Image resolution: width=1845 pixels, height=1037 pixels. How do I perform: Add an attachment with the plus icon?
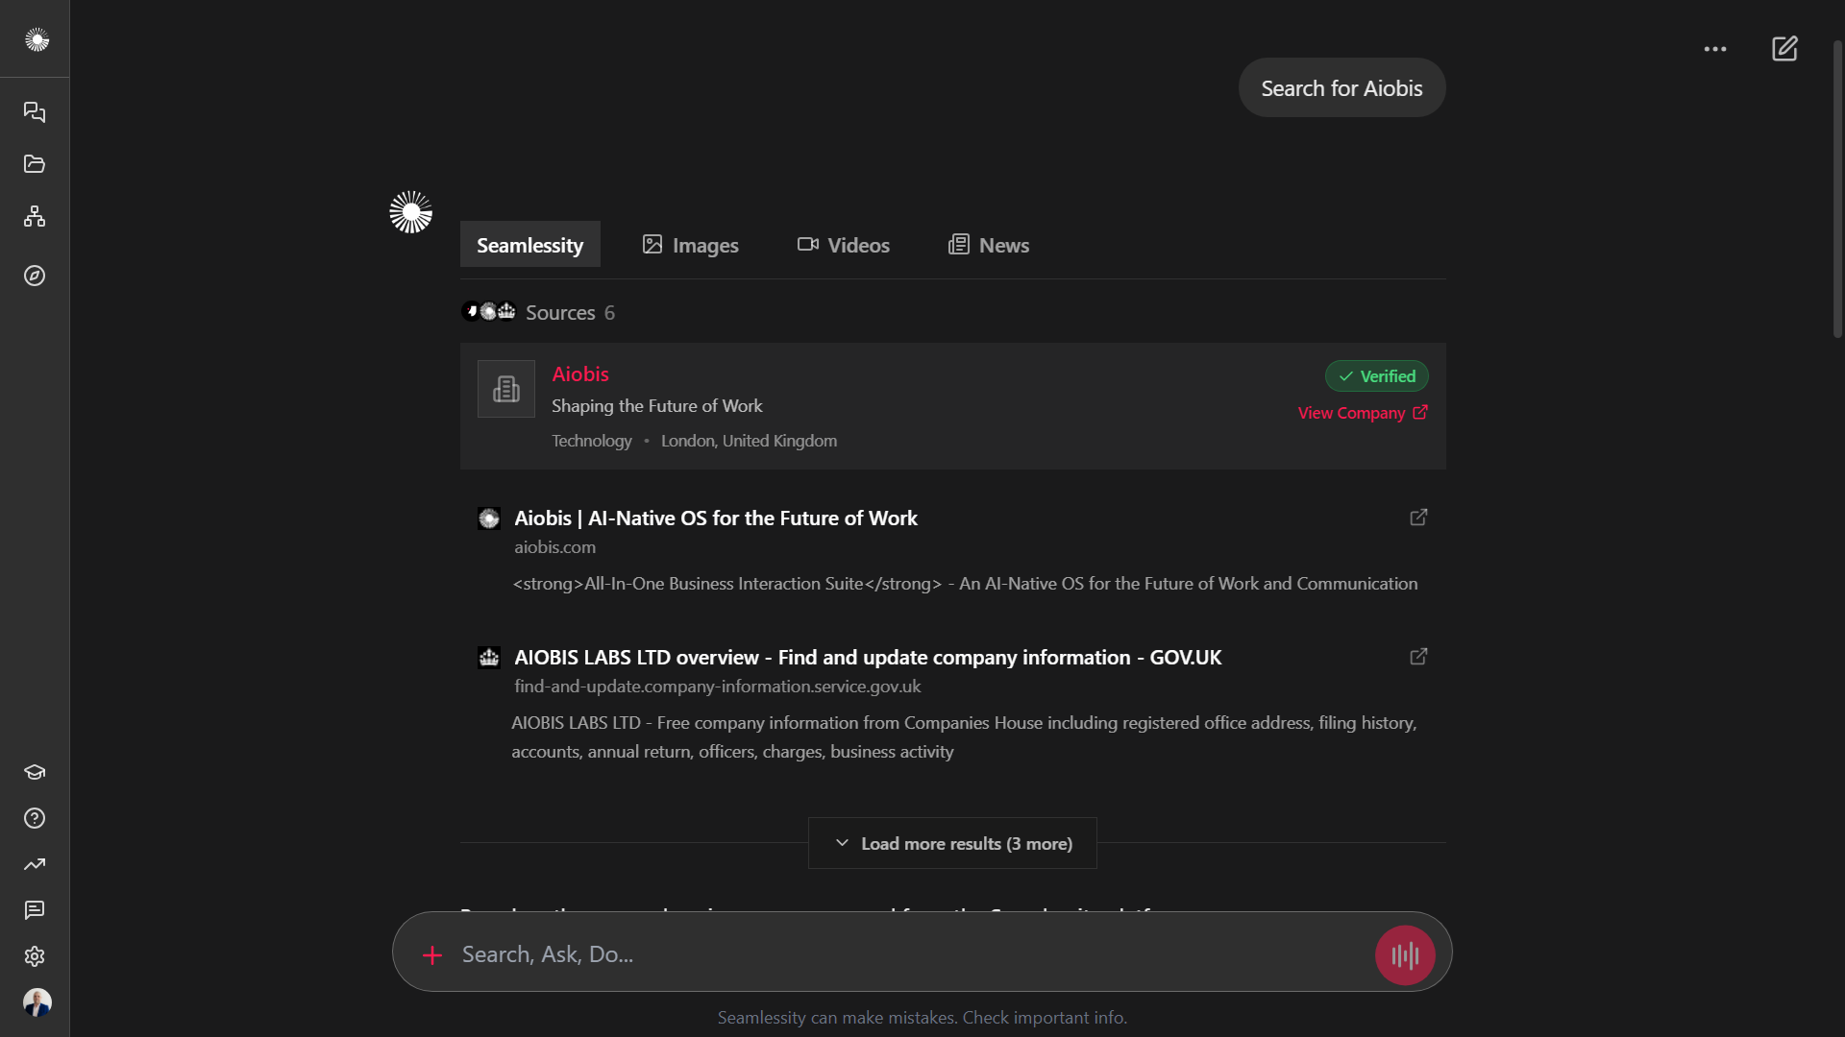click(432, 954)
